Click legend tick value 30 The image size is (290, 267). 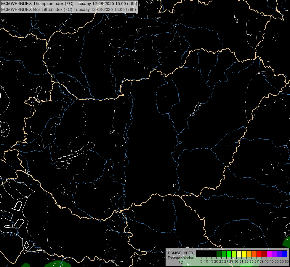pyautogui.click(x=237, y=261)
